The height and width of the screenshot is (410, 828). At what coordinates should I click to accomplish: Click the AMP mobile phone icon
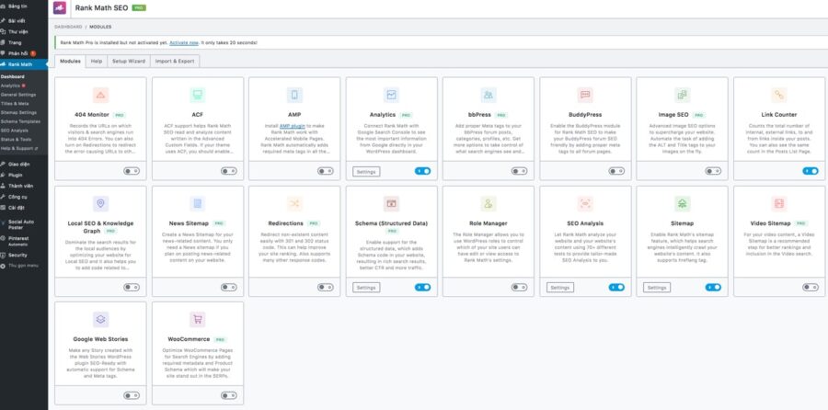coord(294,95)
